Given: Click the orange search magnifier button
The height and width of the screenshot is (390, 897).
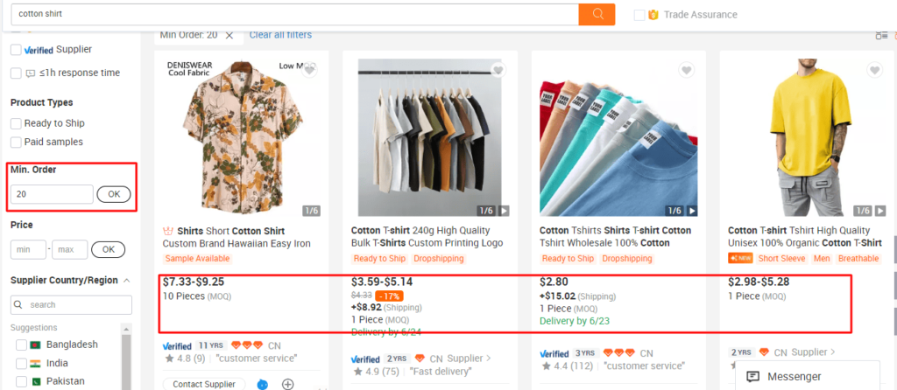Looking at the screenshot, I should click(x=597, y=14).
